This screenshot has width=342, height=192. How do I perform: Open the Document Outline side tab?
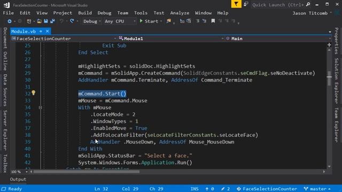[5, 49]
